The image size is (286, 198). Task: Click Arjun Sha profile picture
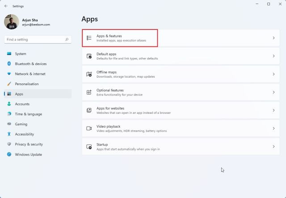tap(12, 22)
